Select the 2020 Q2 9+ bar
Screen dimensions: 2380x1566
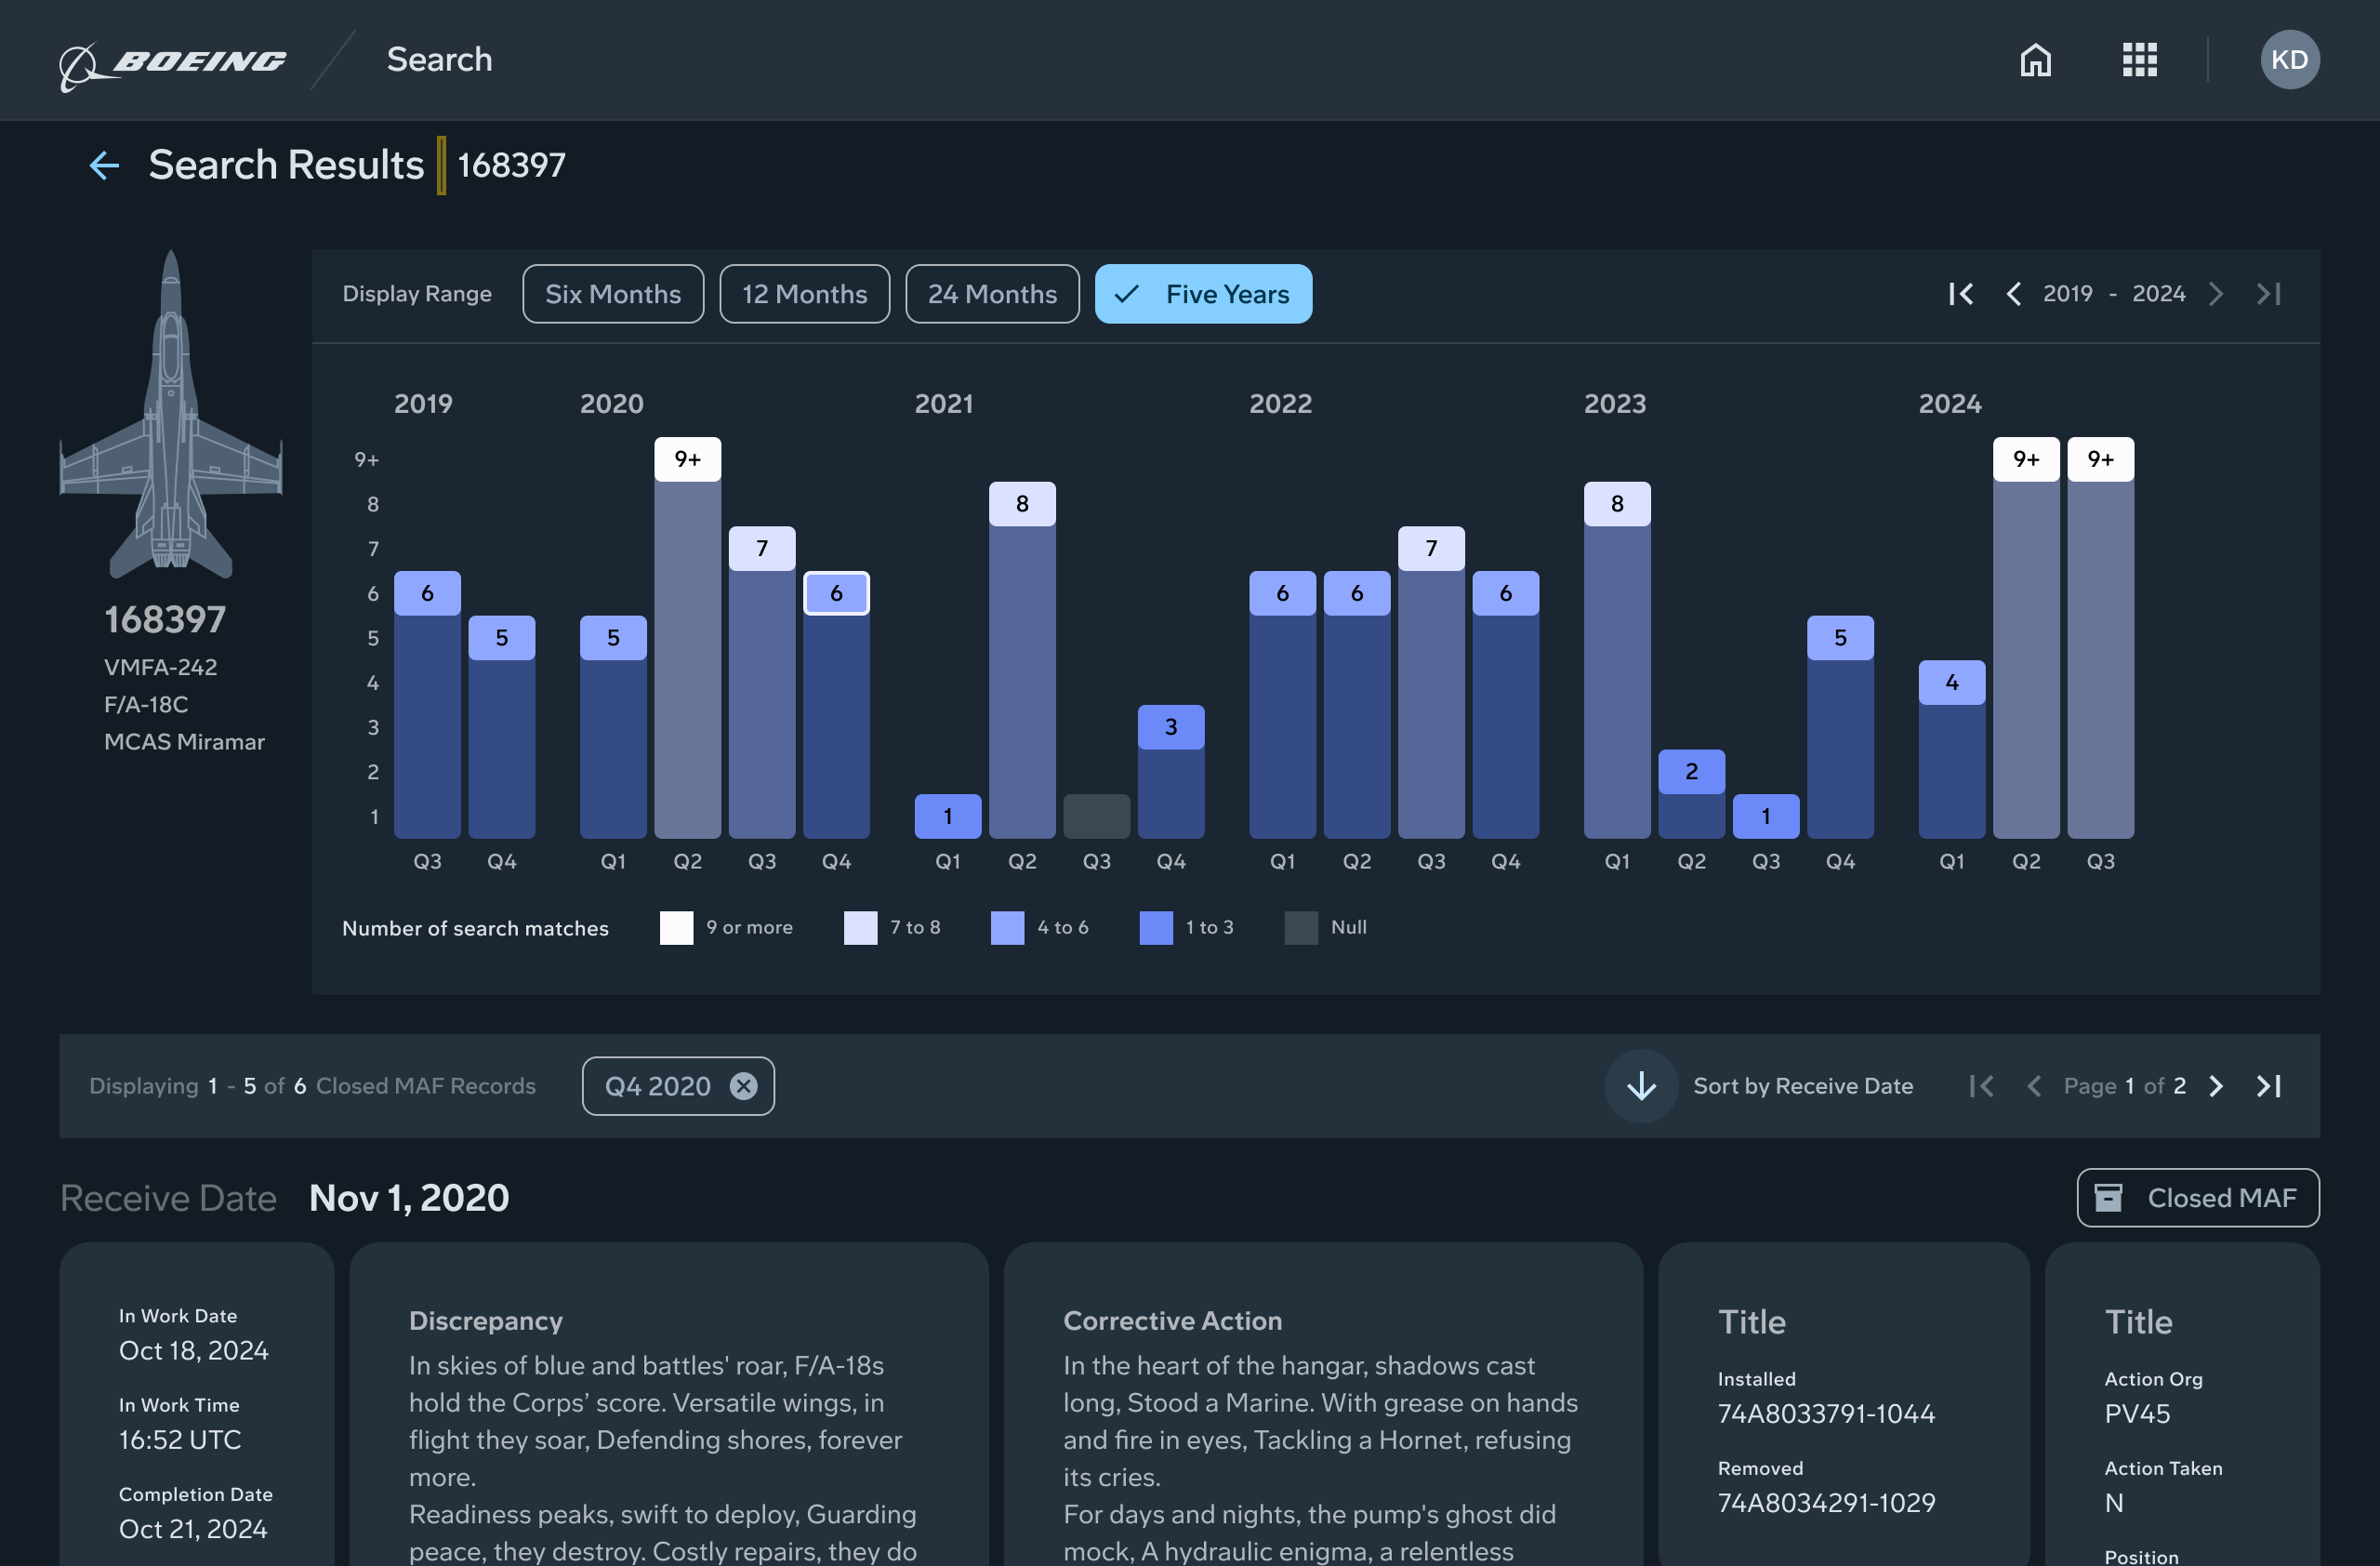687,638
